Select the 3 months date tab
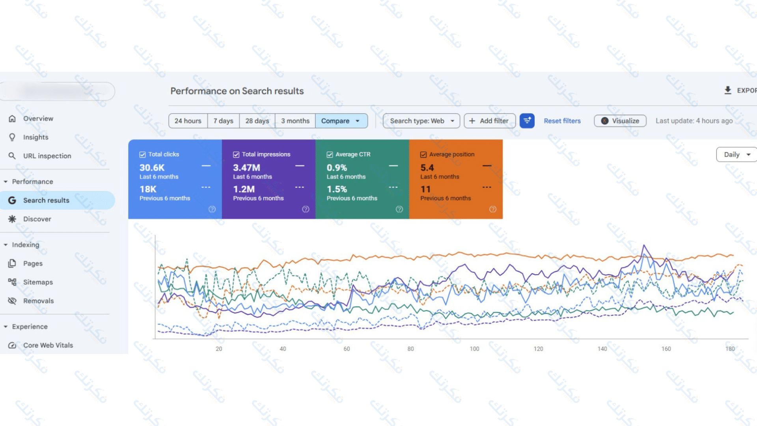The image size is (757, 426). pyautogui.click(x=295, y=121)
